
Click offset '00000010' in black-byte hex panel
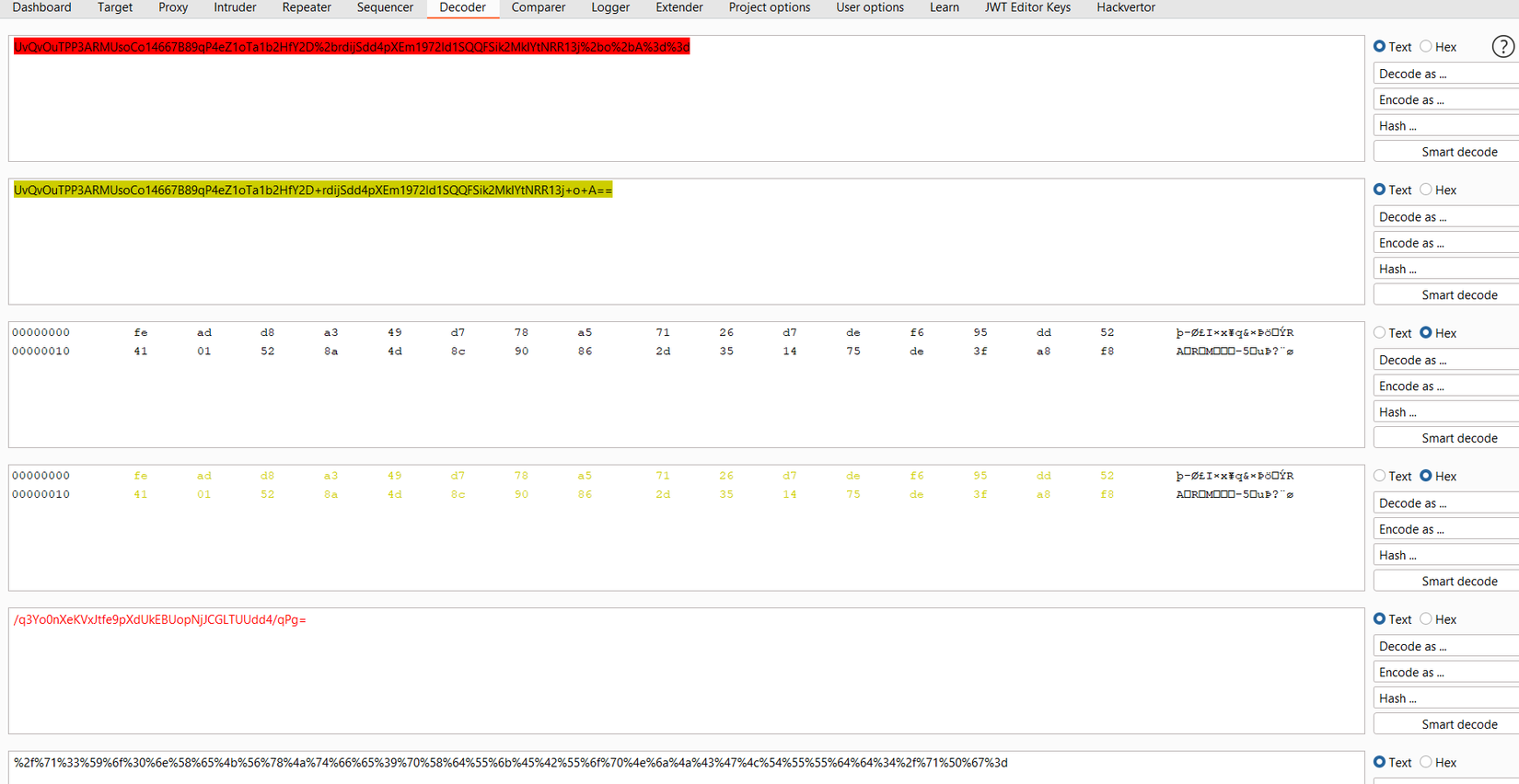coord(41,352)
